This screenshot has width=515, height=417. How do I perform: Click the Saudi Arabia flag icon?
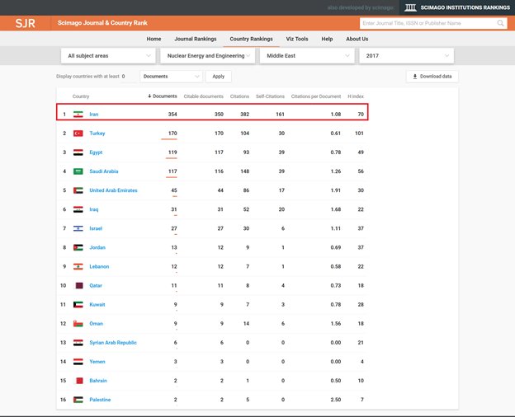pyautogui.click(x=78, y=171)
